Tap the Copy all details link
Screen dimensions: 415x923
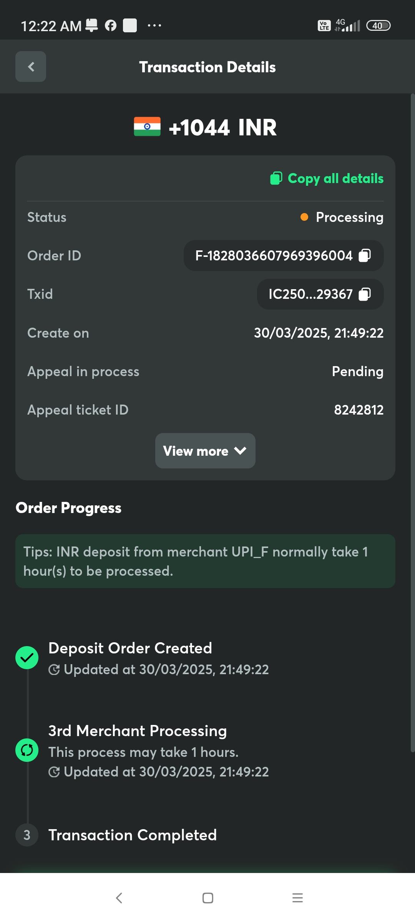pyautogui.click(x=335, y=178)
